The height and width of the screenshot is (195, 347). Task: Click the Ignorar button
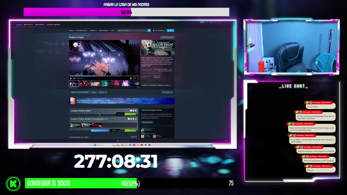(x=101, y=92)
